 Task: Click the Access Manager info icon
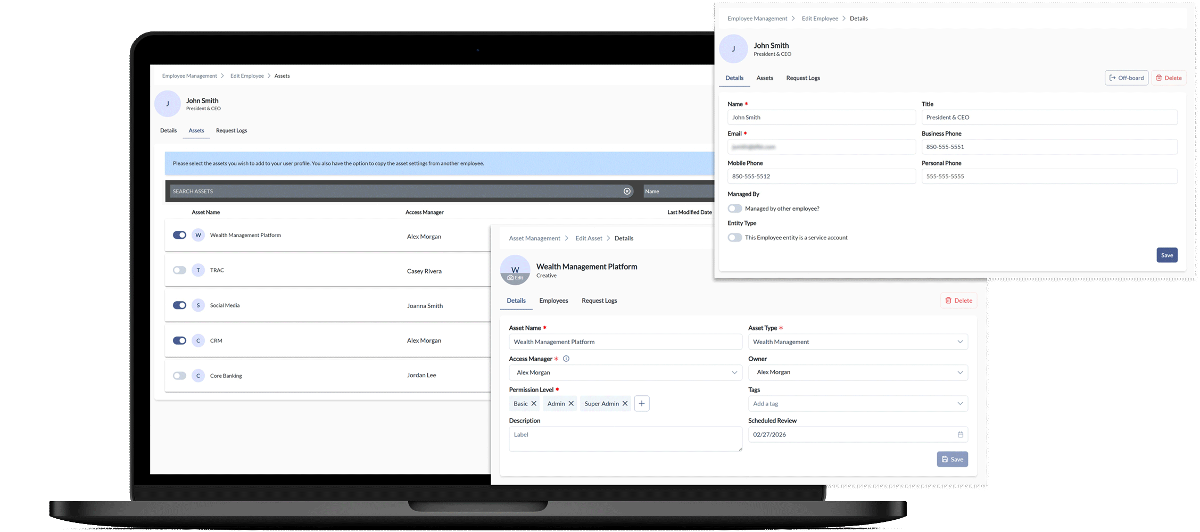pos(566,359)
